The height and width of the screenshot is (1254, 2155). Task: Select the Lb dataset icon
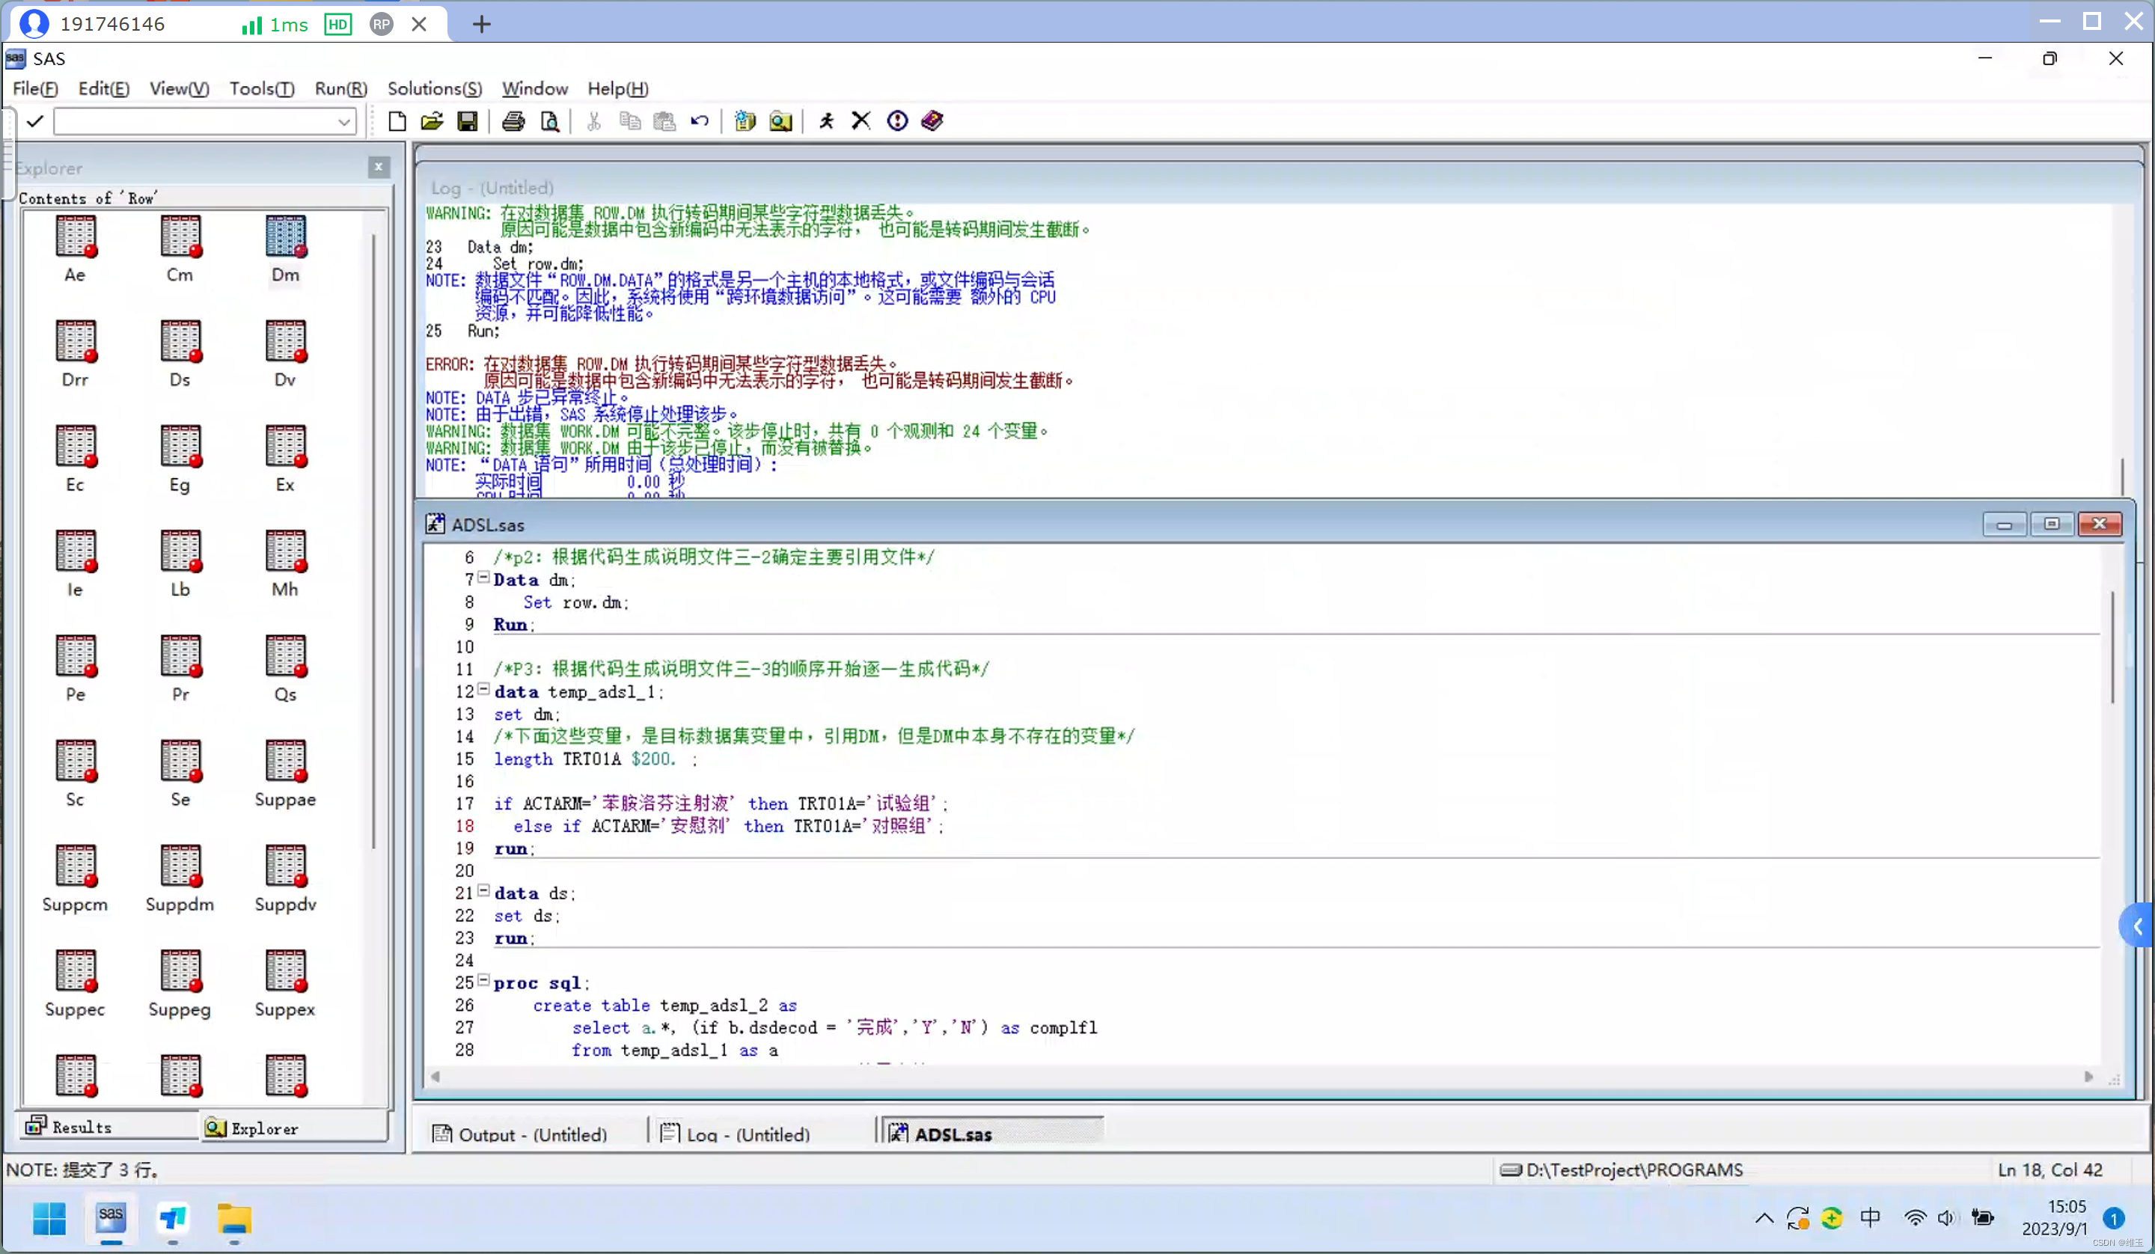pyautogui.click(x=180, y=563)
